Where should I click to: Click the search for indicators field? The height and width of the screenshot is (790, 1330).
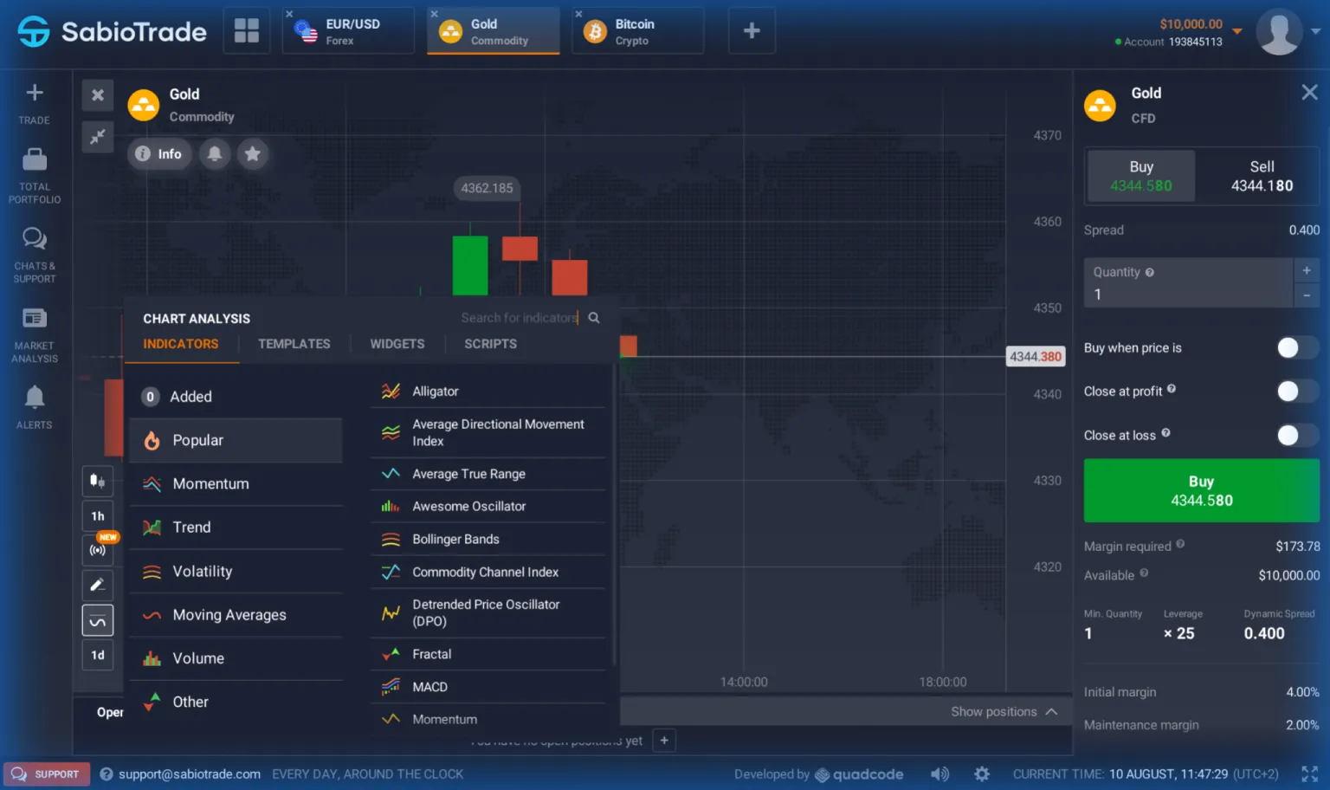(x=520, y=318)
